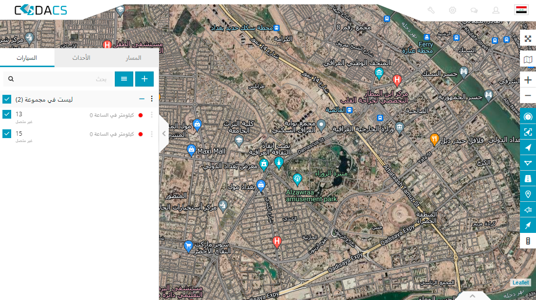Collapse the side panel with the arrow

pos(164,134)
